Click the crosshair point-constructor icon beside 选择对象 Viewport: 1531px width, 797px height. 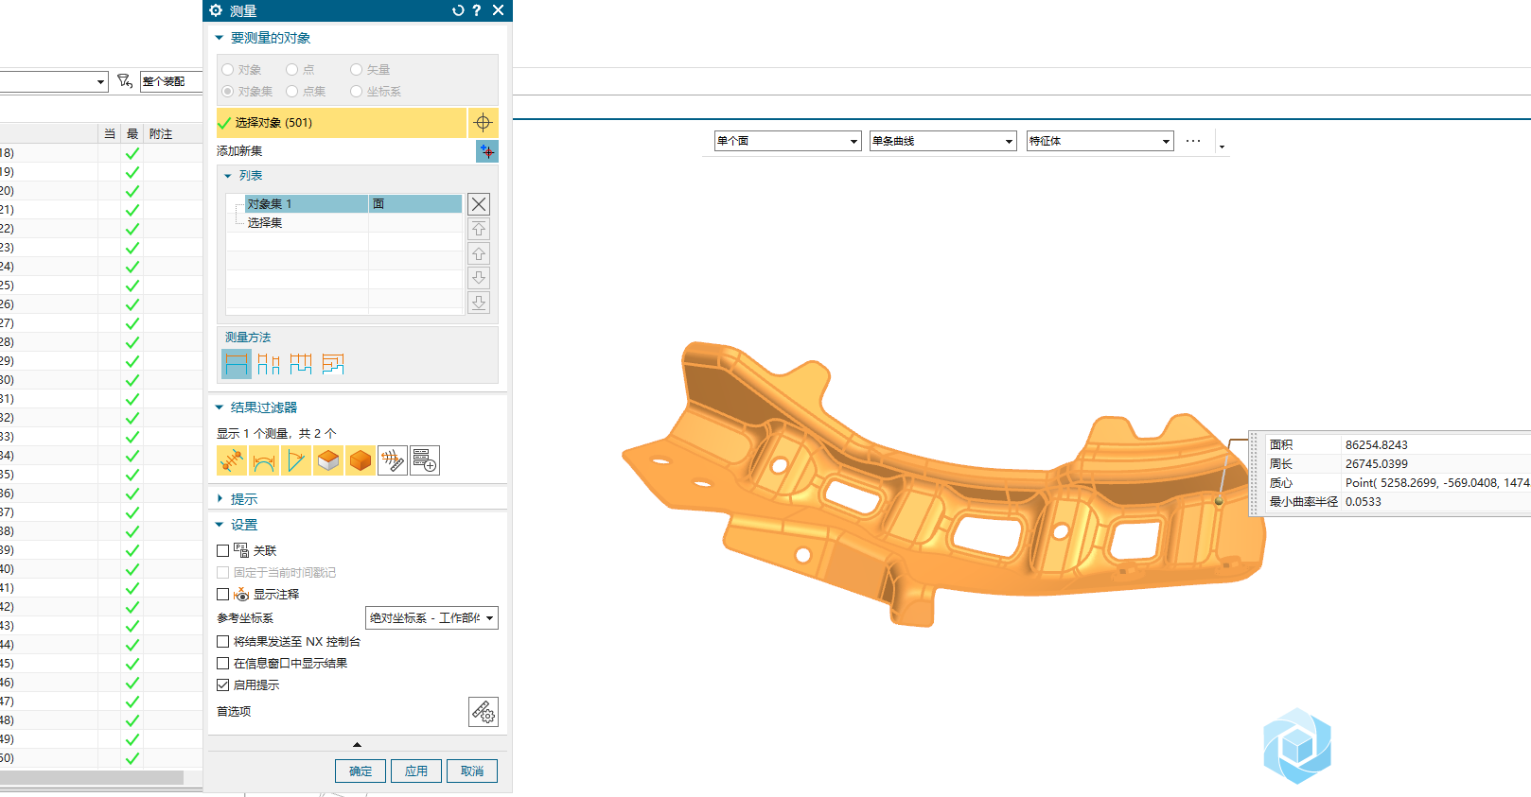[x=483, y=122]
